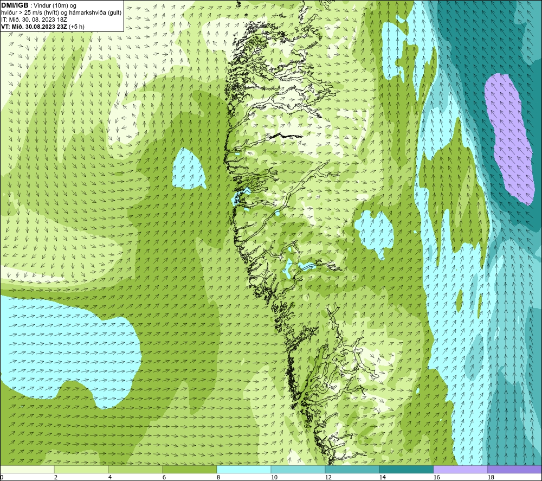
Task: Click the "IT: Mið. 30. 08. 2023 18Z" line
Action: [x=34, y=20]
